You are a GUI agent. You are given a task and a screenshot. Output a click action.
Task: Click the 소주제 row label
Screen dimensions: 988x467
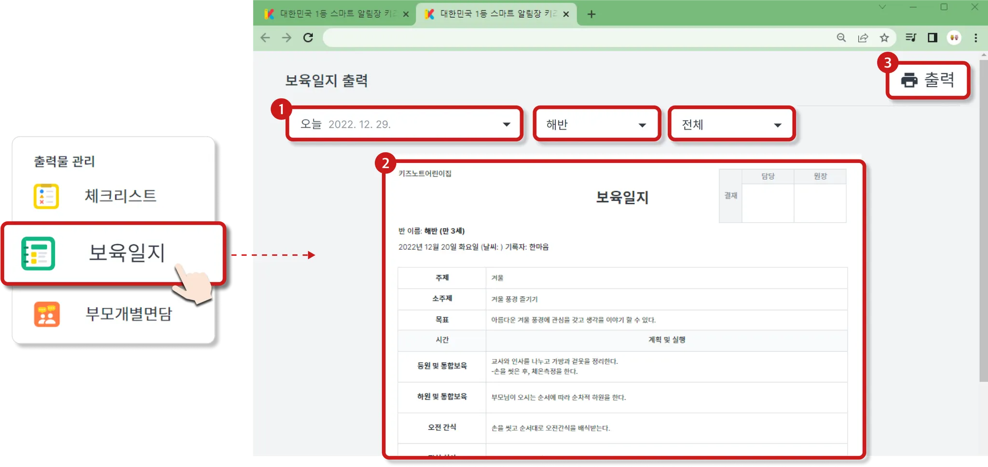click(x=442, y=299)
